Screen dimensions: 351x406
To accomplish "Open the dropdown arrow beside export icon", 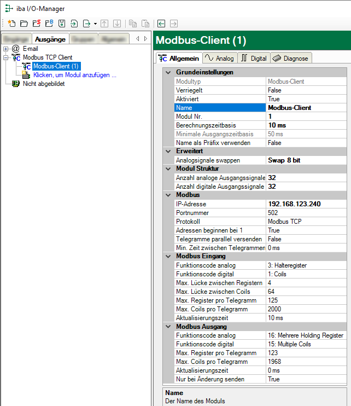I will tap(95, 24).
